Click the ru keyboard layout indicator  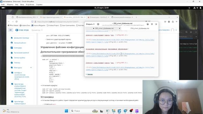(189, 8)
